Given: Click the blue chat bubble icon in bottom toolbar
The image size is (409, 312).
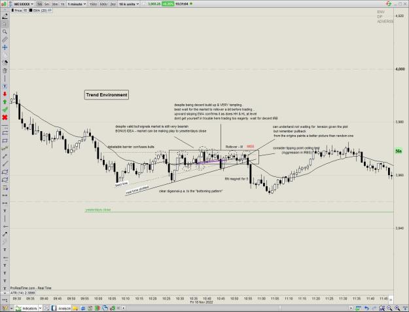Looking at the screenshot, I should click(x=82, y=309).
